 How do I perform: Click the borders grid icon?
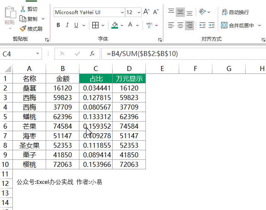pyautogui.click(x=95, y=25)
